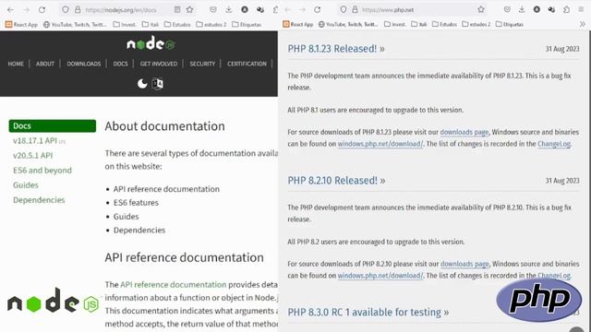This screenshot has width=591, height=332.
Task: Open ES6 and beyond sidebar link
Action: (x=42, y=170)
